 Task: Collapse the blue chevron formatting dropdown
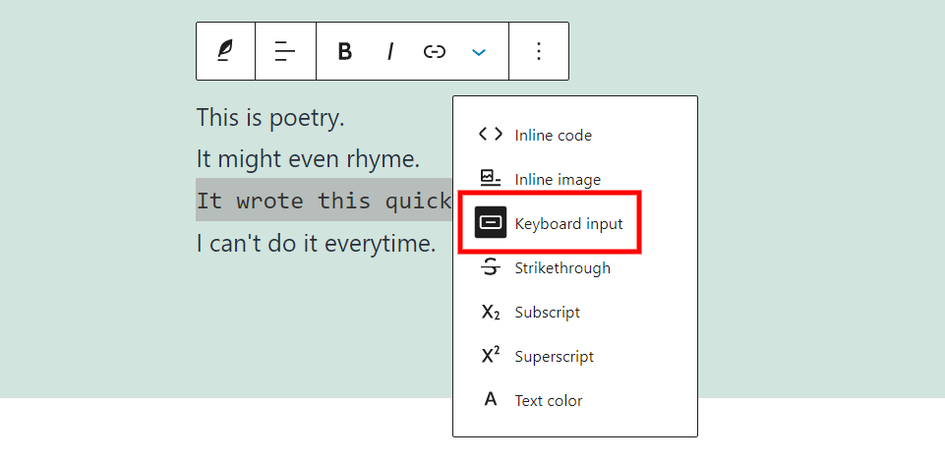click(479, 51)
